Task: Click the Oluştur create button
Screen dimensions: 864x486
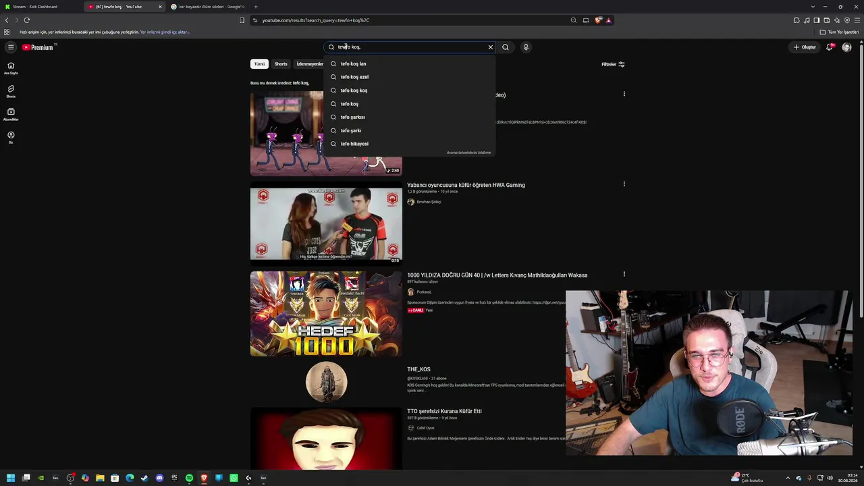Action: coord(805,47)
